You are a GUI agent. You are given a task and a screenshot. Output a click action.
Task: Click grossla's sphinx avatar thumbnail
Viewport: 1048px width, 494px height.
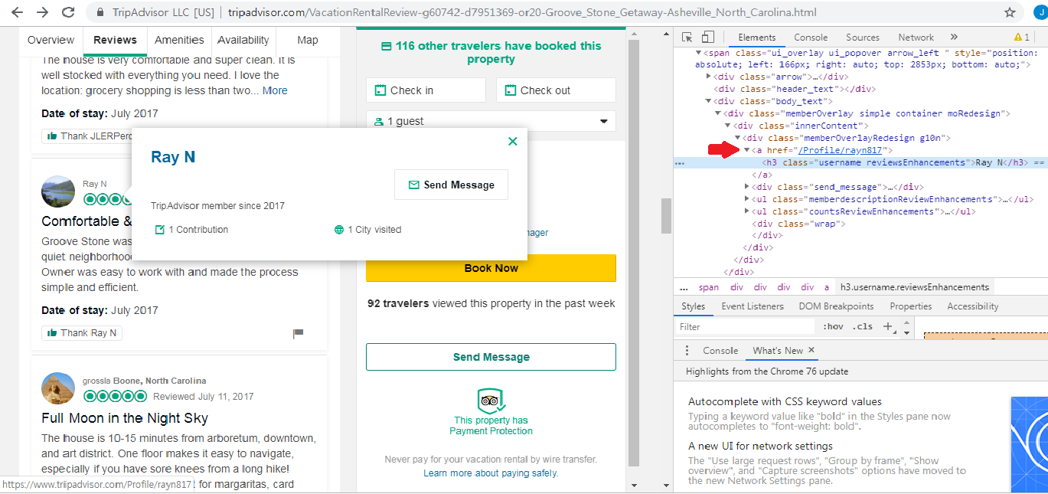(x=58, y=388)
